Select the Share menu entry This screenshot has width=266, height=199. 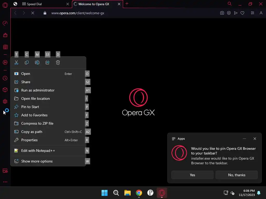[x=48, y=82]
